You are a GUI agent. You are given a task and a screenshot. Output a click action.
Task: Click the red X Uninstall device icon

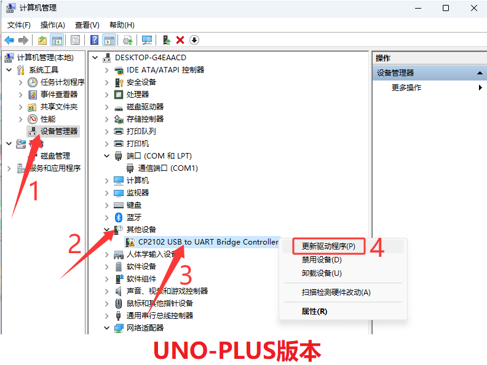click(x=180, y=40)
